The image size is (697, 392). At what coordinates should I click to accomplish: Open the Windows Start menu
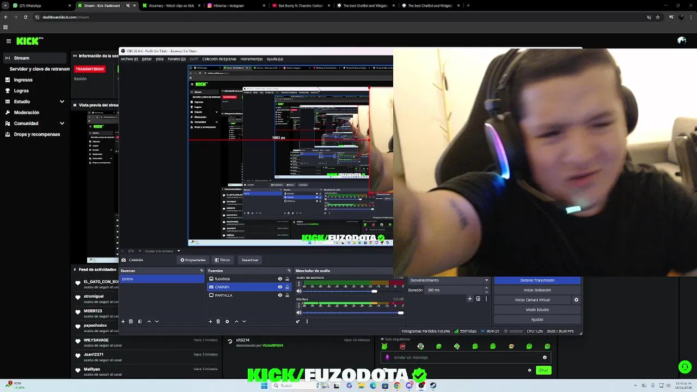[x=264, y=385]
